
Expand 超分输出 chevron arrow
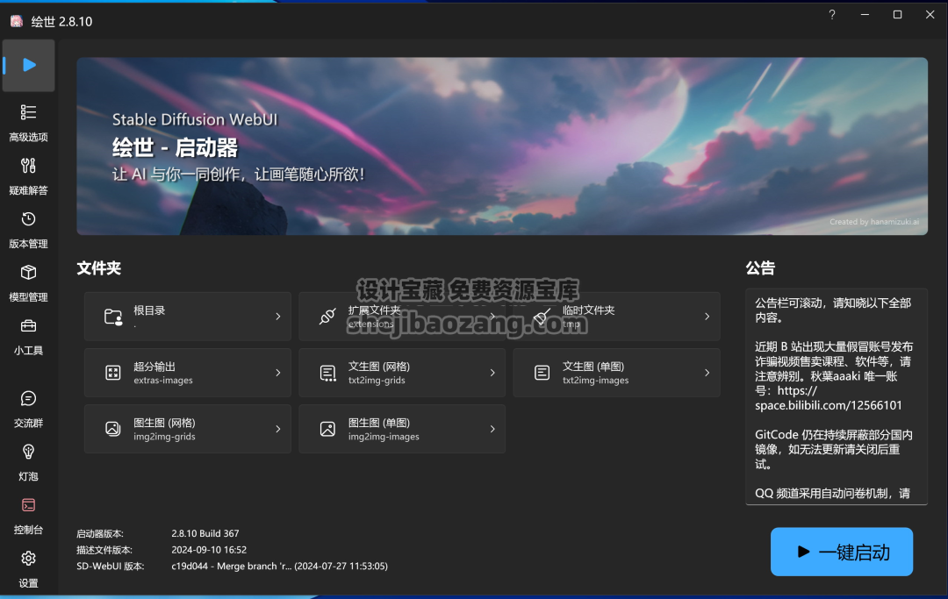pos(278,373)
